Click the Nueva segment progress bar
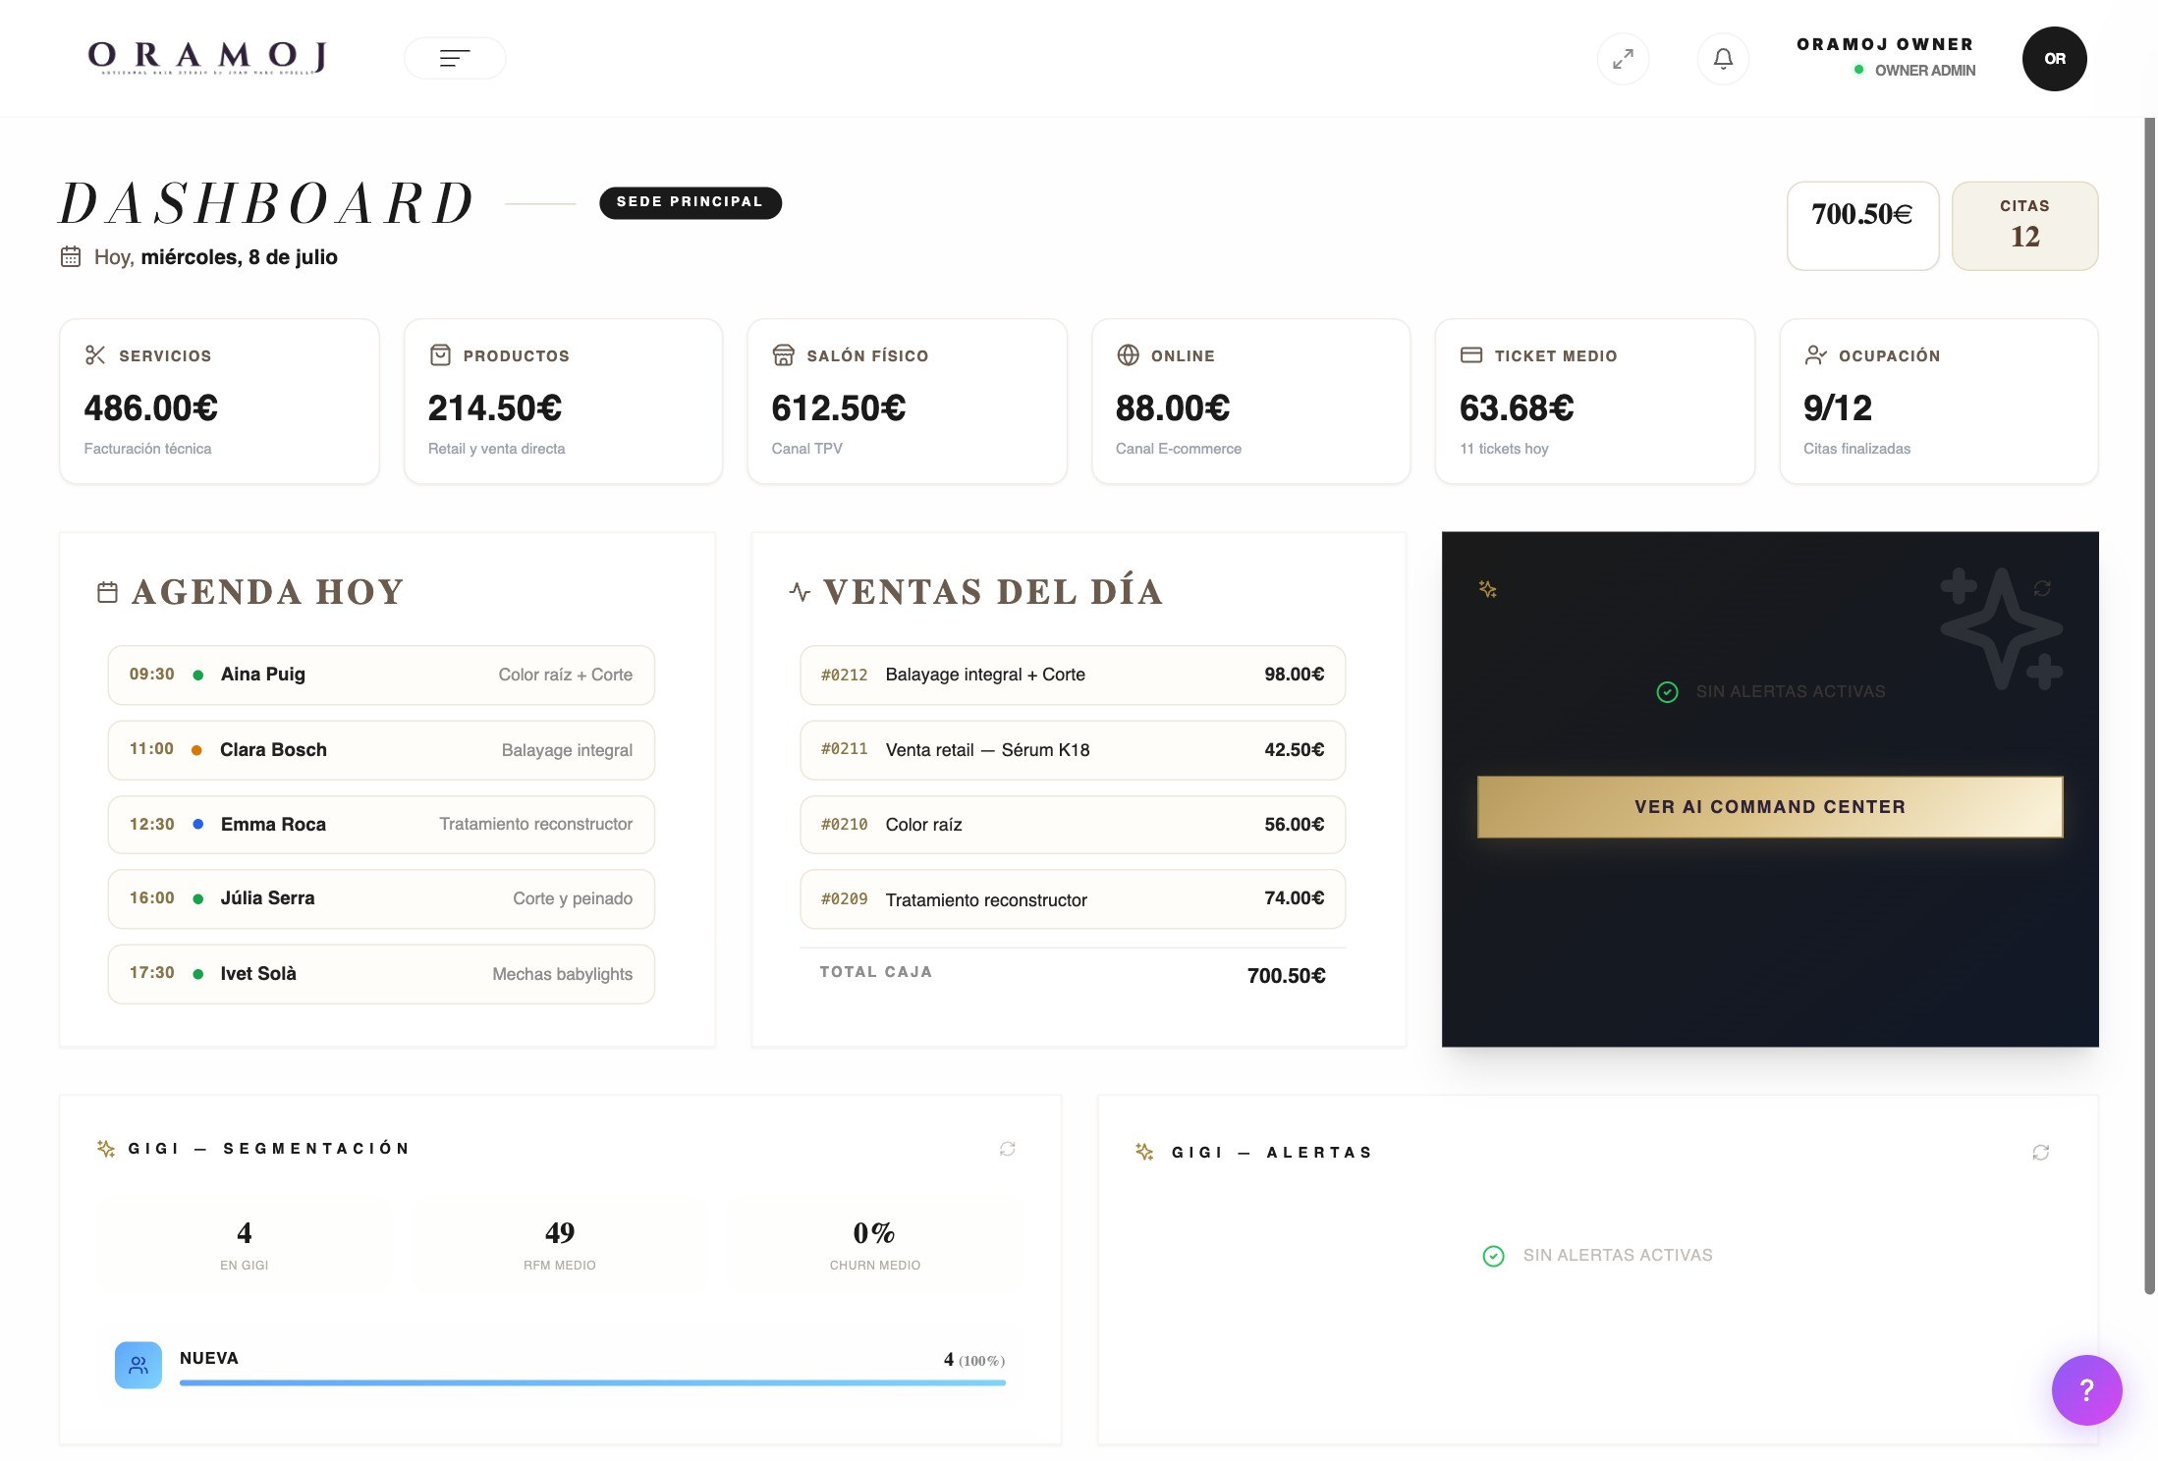The width and height of the screenshot is (2158, 1461). (592, 1382)
